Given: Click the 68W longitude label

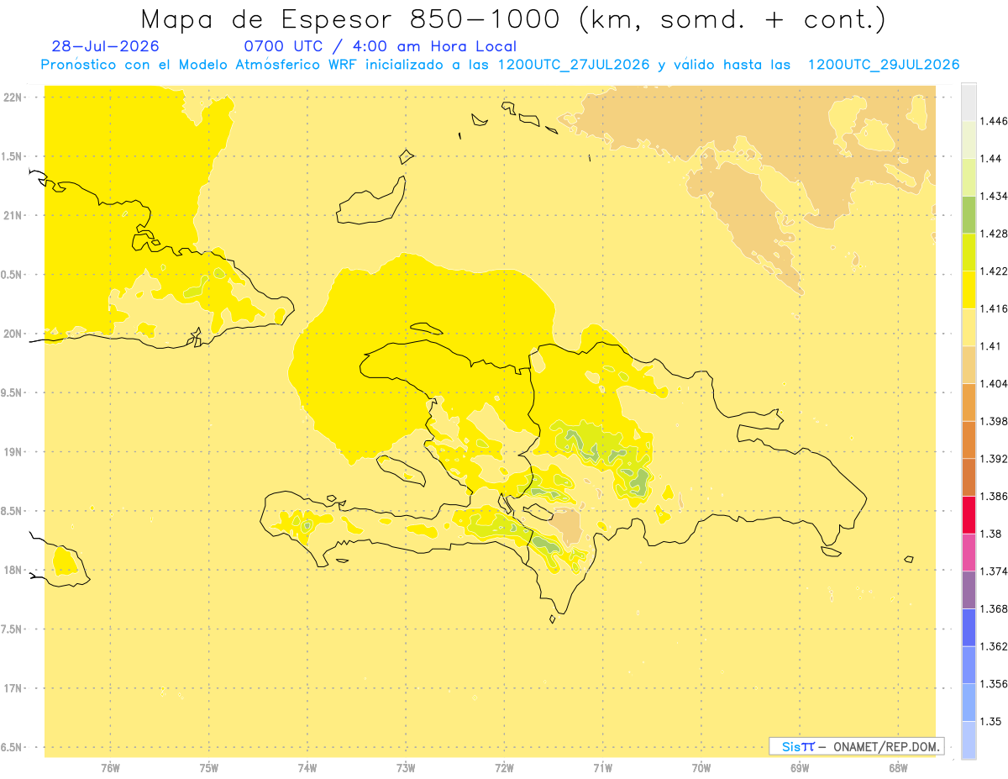Looking at the screenshot, I should pyautogui.click(x=898, y=768).
